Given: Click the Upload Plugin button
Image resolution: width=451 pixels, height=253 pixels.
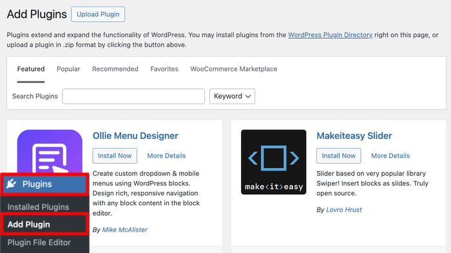Looking at the screenshot, I should (x=98, y=14).
